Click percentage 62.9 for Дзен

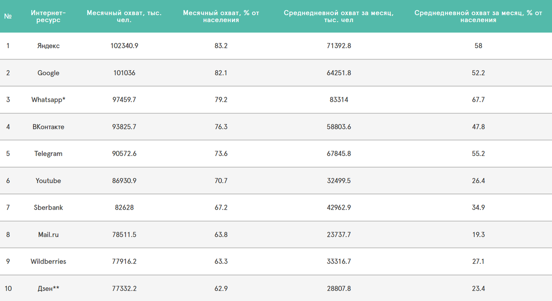221,289
